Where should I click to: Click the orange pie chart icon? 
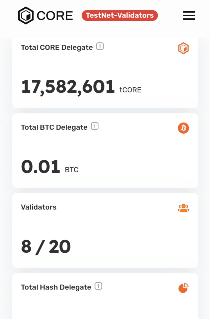(183, 288)
